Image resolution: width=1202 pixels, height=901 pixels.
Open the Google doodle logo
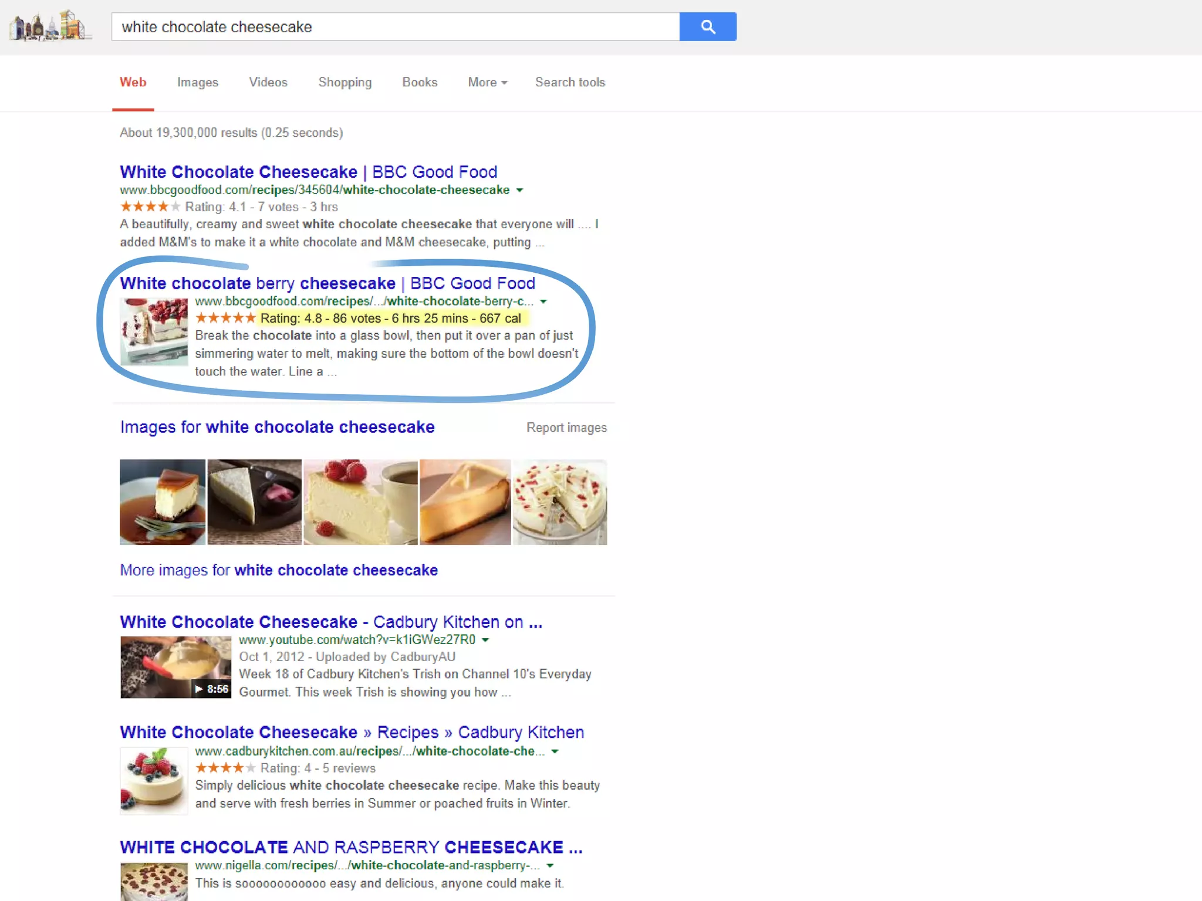(50, 26)
